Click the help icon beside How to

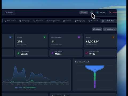(6, 13)
